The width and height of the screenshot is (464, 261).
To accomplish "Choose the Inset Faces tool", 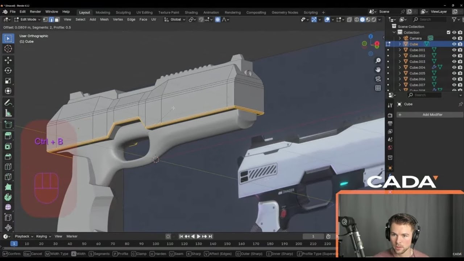I will 8,146.
